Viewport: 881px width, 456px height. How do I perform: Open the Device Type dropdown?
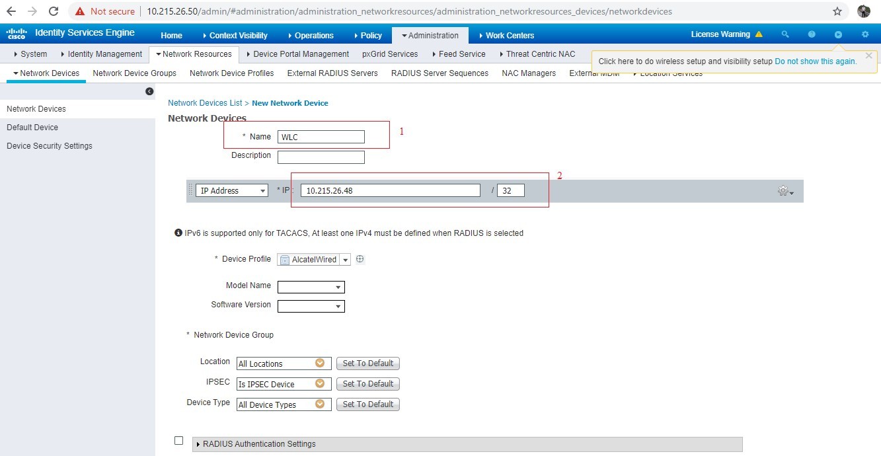[x=284, y=404]
